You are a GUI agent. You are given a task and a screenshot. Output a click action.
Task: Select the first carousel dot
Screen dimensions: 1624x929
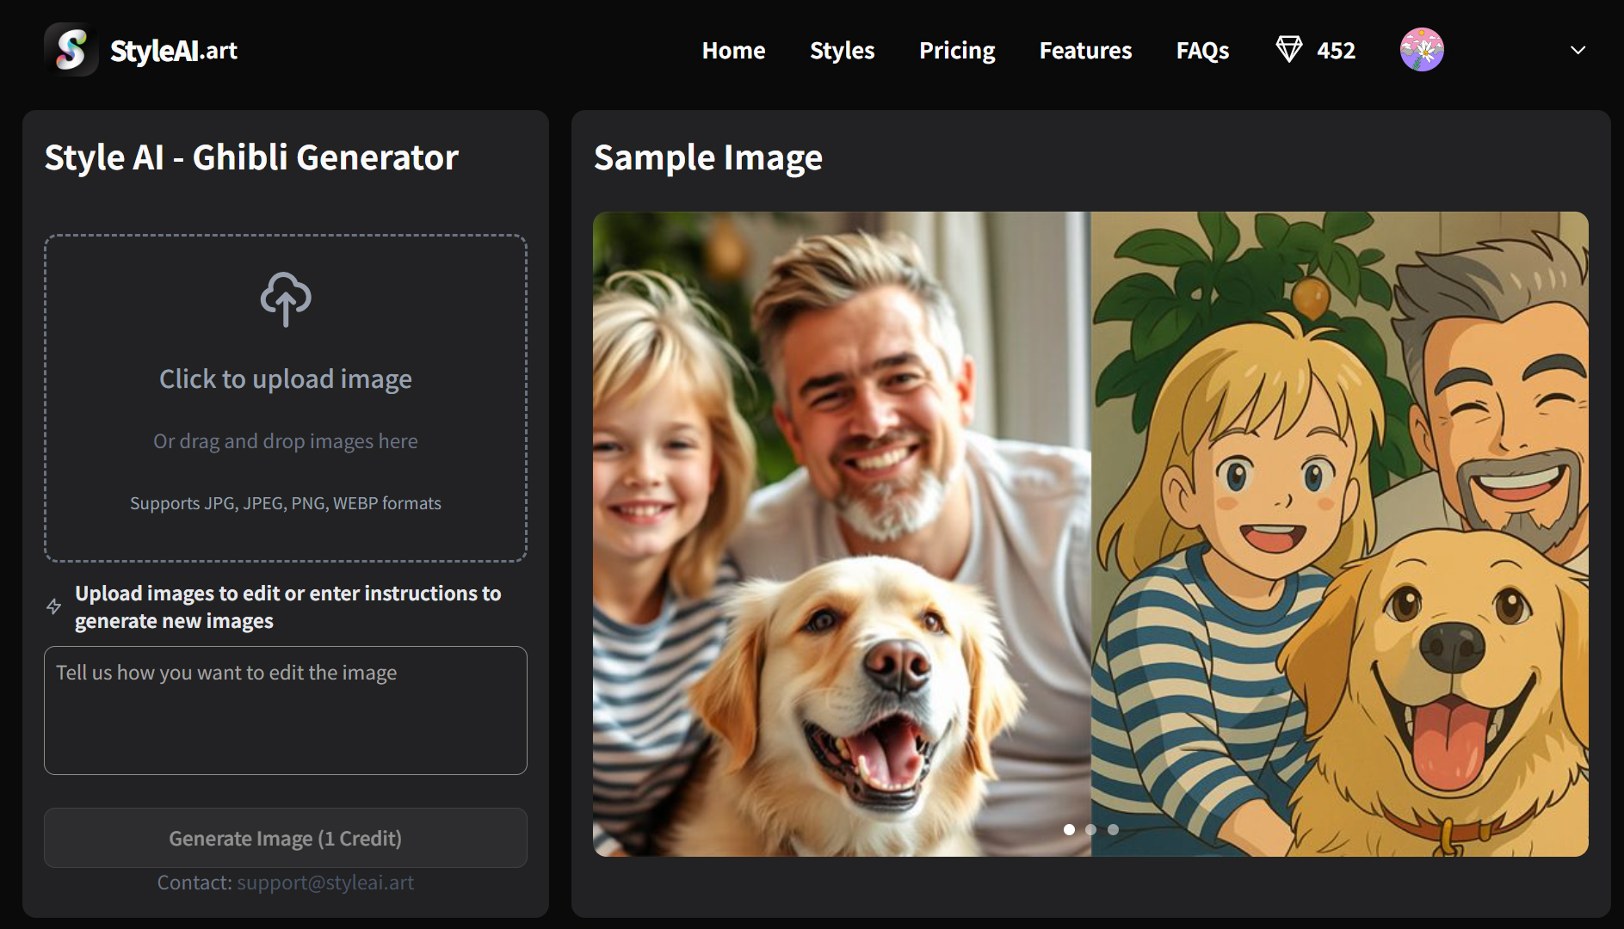[x=1069, y=829]
